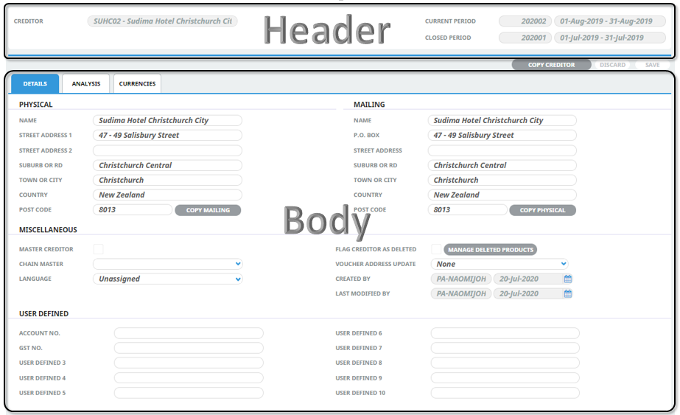Click the Creditor field in the header
Image resolution: width=680 pixels, height=415 pixels.
tap(163, 21)
